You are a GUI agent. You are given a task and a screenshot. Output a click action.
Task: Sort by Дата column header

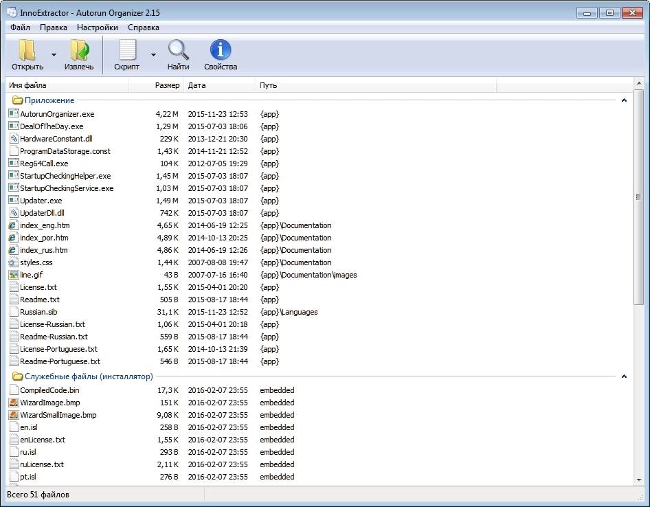tap(220, 85)
